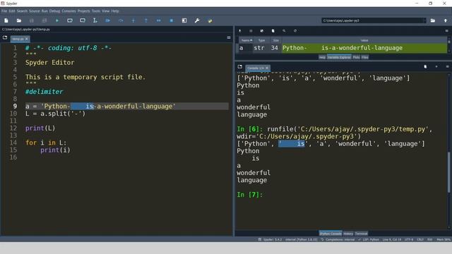Search variable names in Variable Explorer
Image resolution: width=452 pixels, height=254 pixels.
coord(284,31)
